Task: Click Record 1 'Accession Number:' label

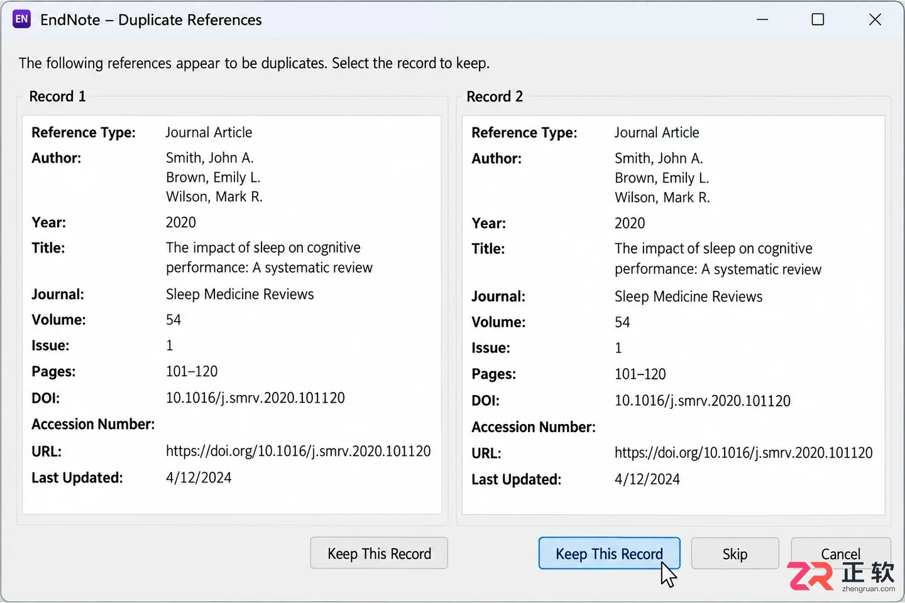Action: pos(93,424)
